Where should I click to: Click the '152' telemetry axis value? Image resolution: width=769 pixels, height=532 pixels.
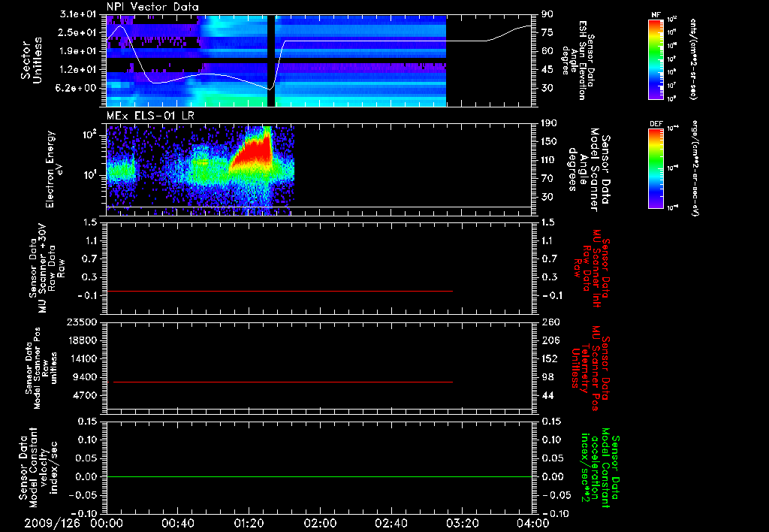(x=550, y=358)
